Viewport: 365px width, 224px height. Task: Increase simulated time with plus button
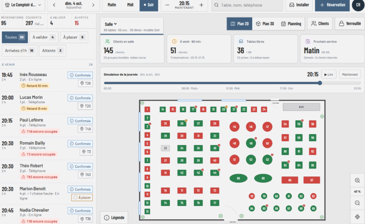pyautogui.click(x=201, y=5)
